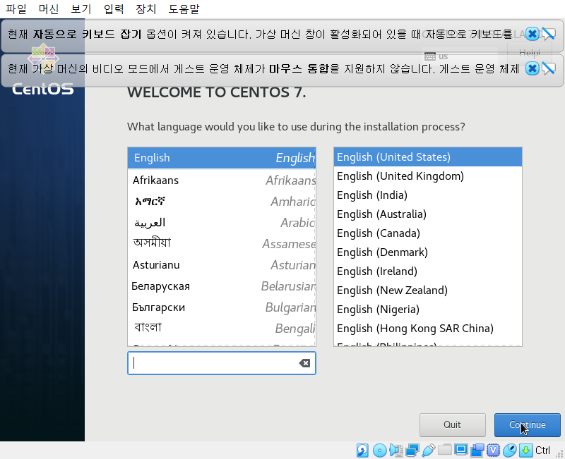Choose English (India) locale
Image resolution: width=565 pixels, height=459 pixels.
point(428,195)
